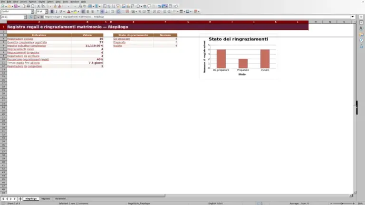365x205 pixels.
Task: Open the sidebar Properties deck
Action: [x=361, y=23]
